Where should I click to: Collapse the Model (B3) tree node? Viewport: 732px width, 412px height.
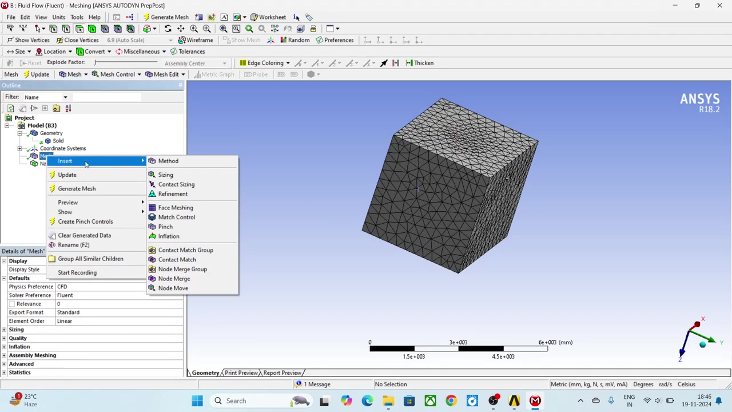(7, 125)
